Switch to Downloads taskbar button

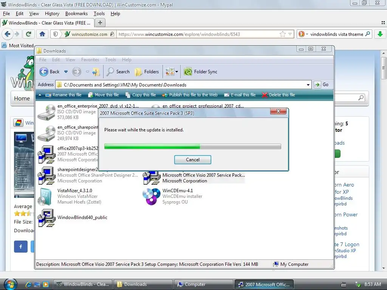143,284
